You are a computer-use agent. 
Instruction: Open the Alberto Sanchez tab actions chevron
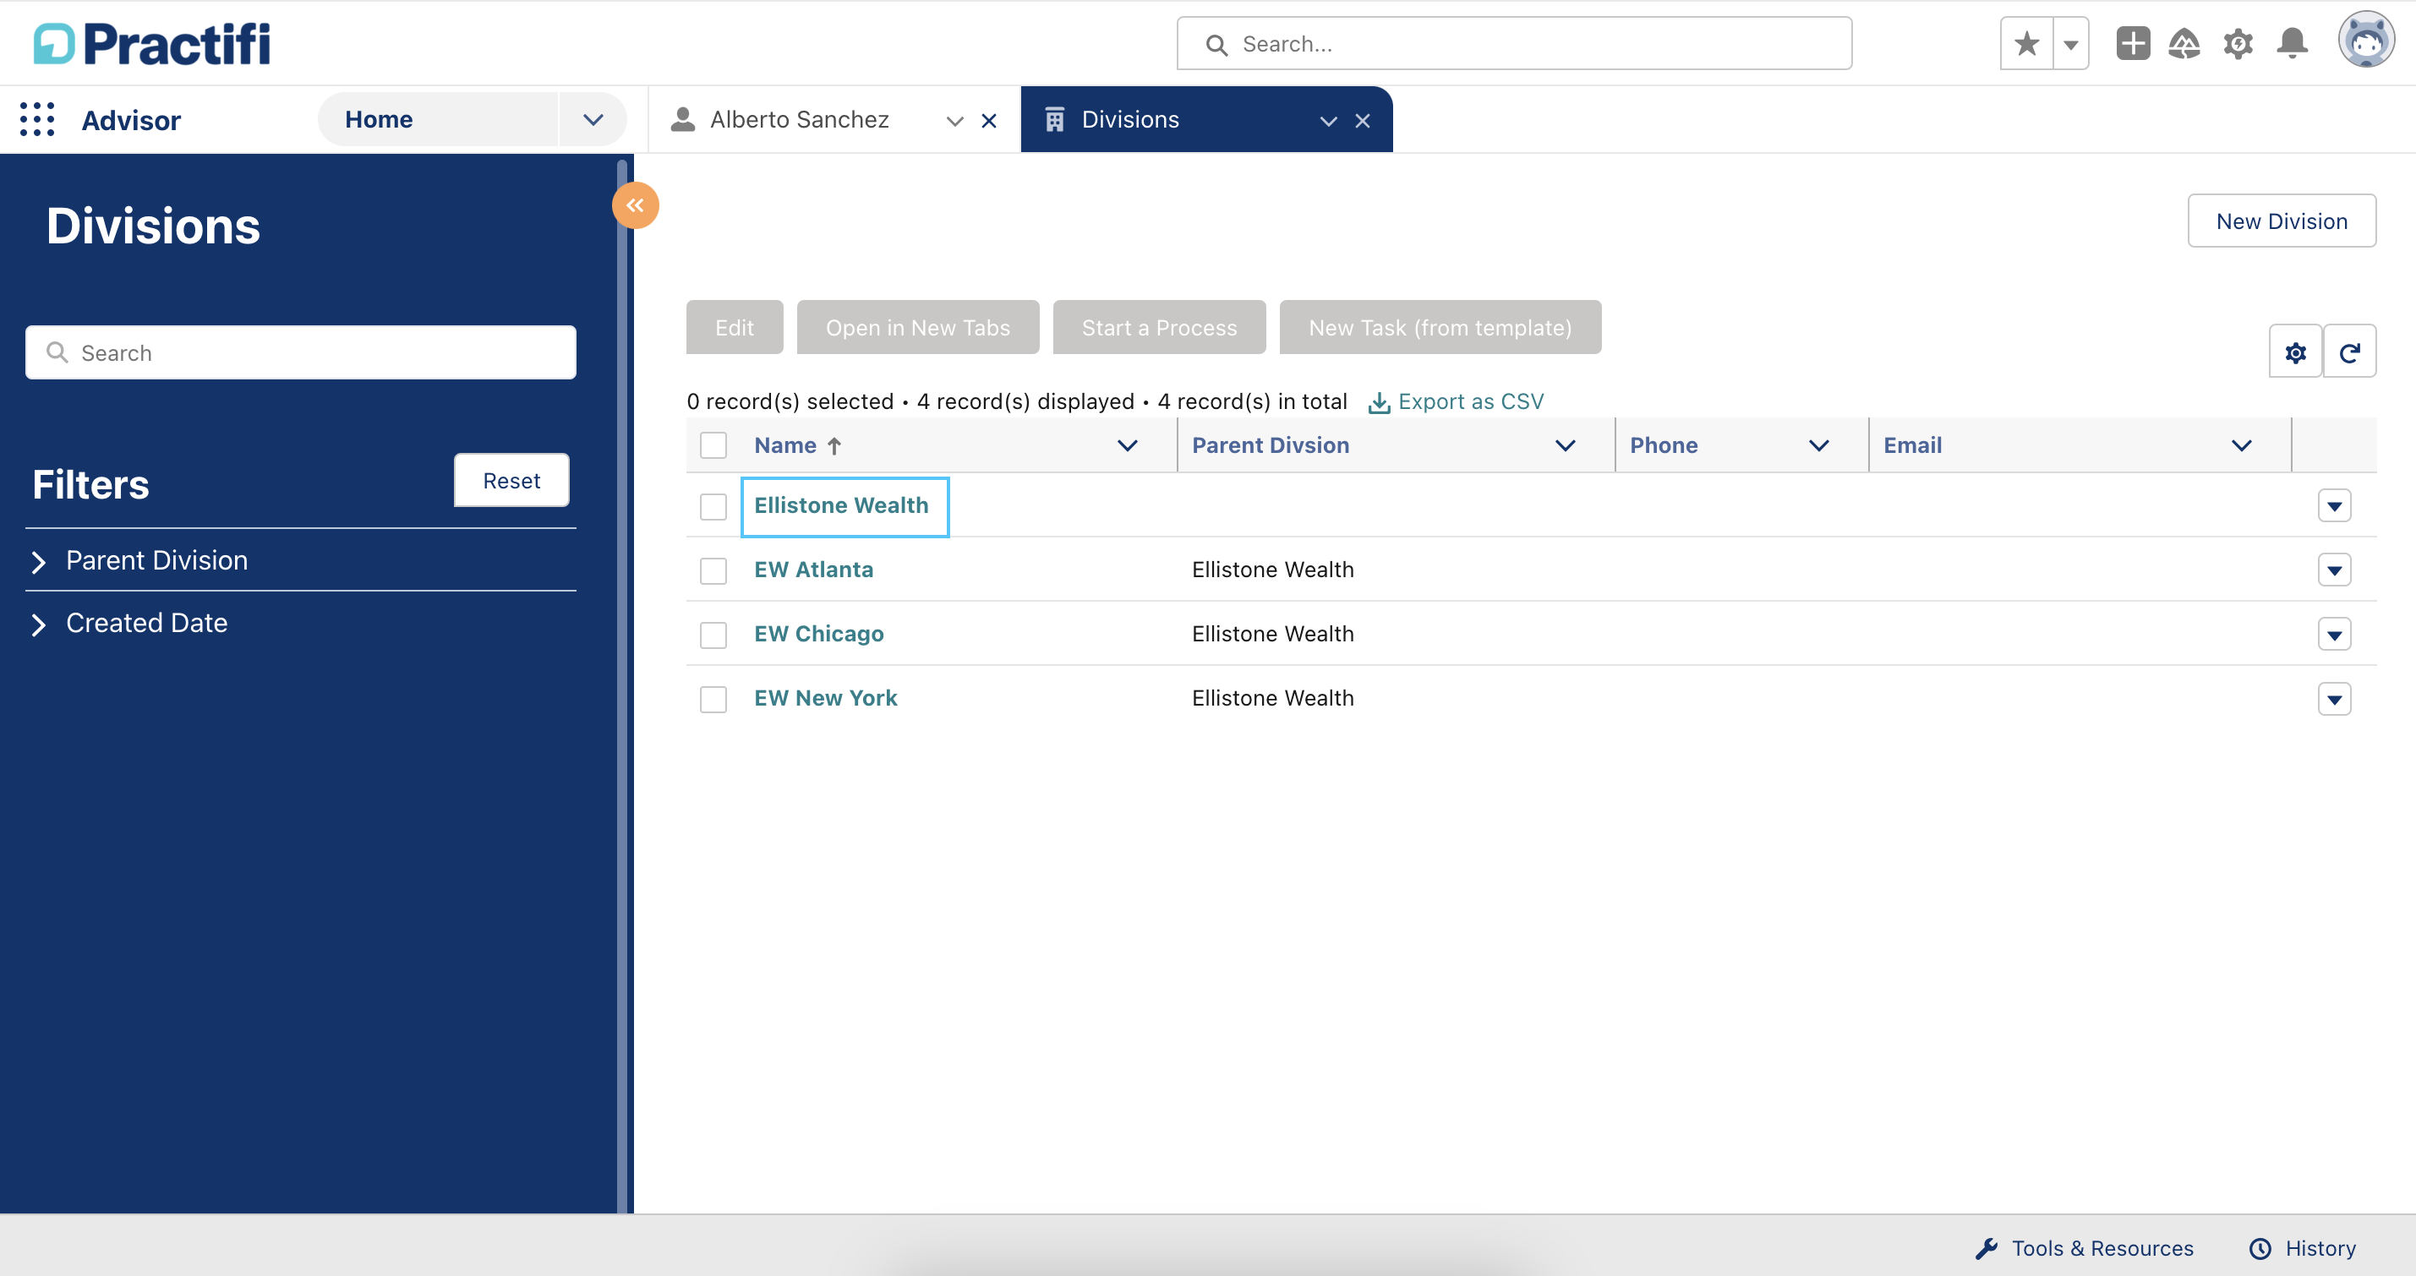[x=954, y=121]
